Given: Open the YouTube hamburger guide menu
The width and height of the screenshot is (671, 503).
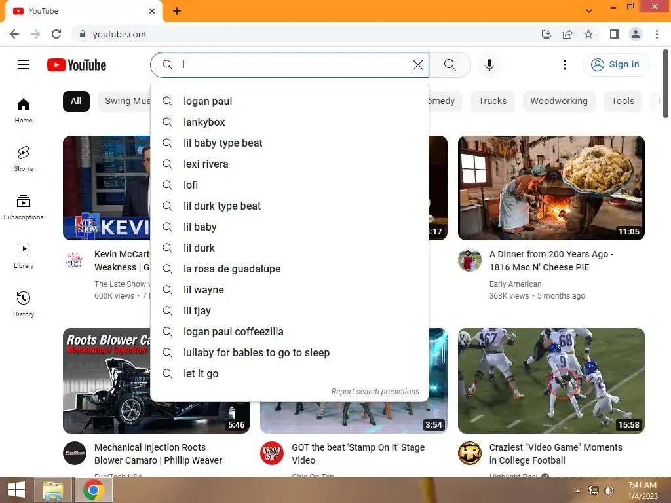Looking at the screenshot, I should click(x=24, y=65).
